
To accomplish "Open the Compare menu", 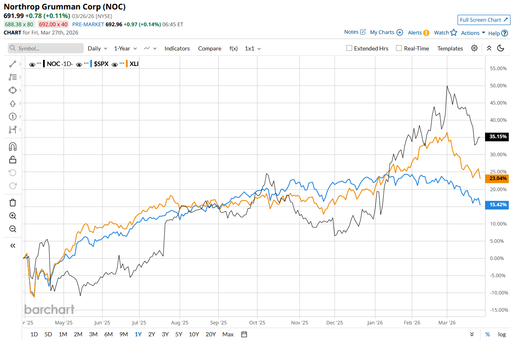I will pyautogui.click(x=210, y=48).
